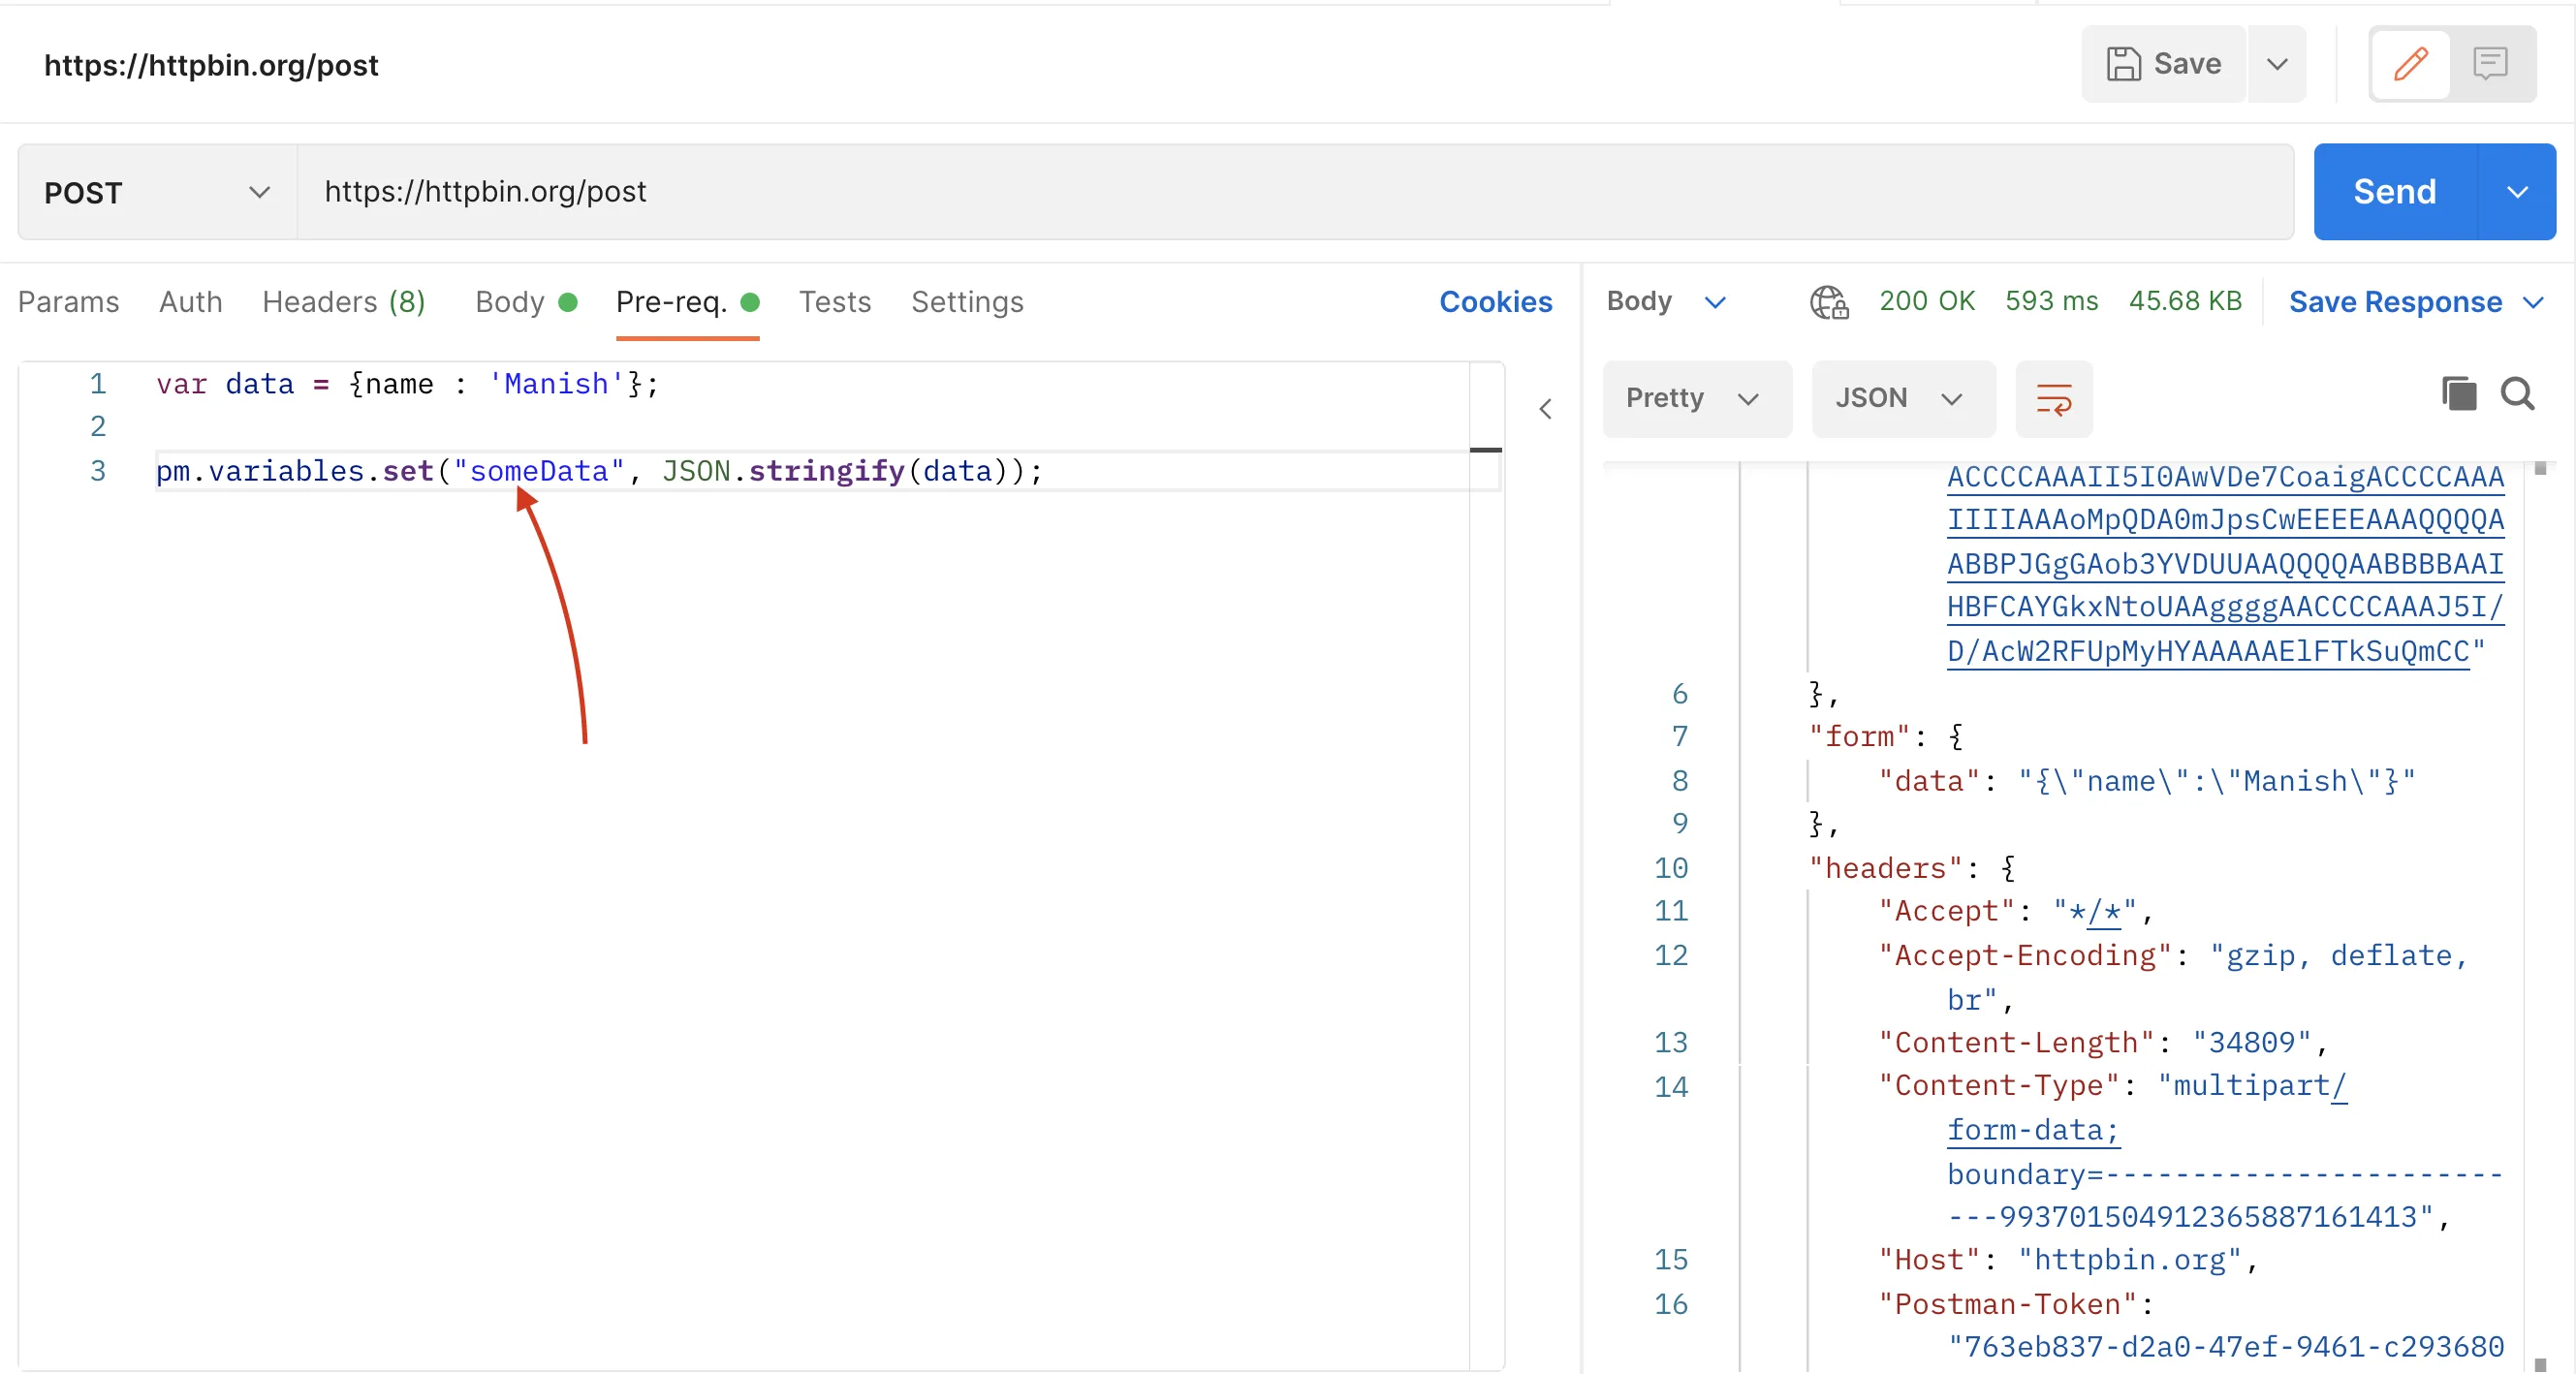The height and width of the screenshot is (1374, 2576).
Task: Click the network globe lock icon
Action: 1829,302
